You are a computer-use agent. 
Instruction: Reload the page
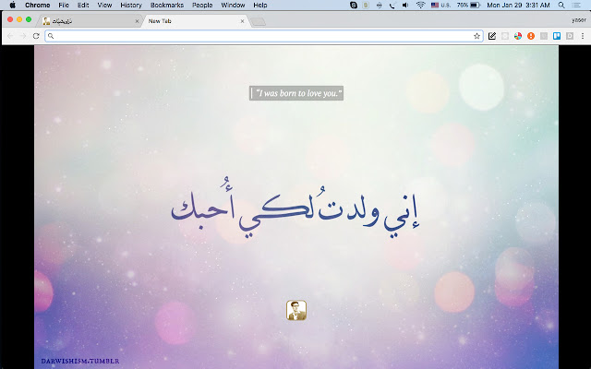36,36
